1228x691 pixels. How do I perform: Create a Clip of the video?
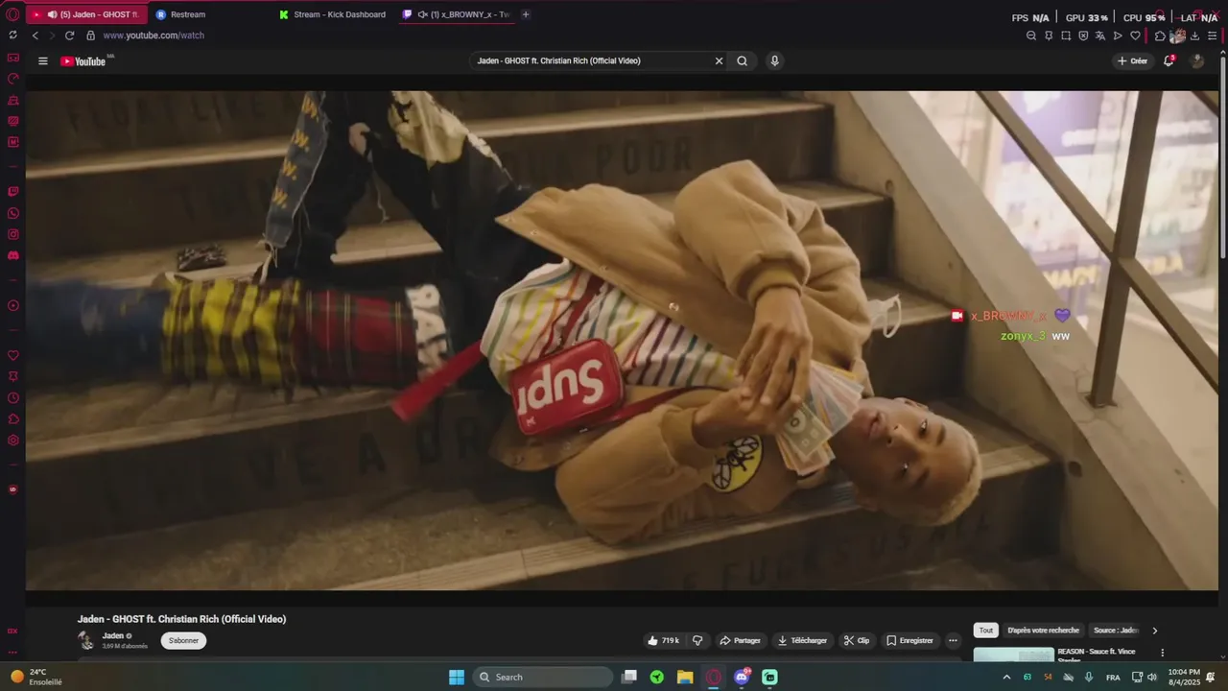(x=857, y=640)
